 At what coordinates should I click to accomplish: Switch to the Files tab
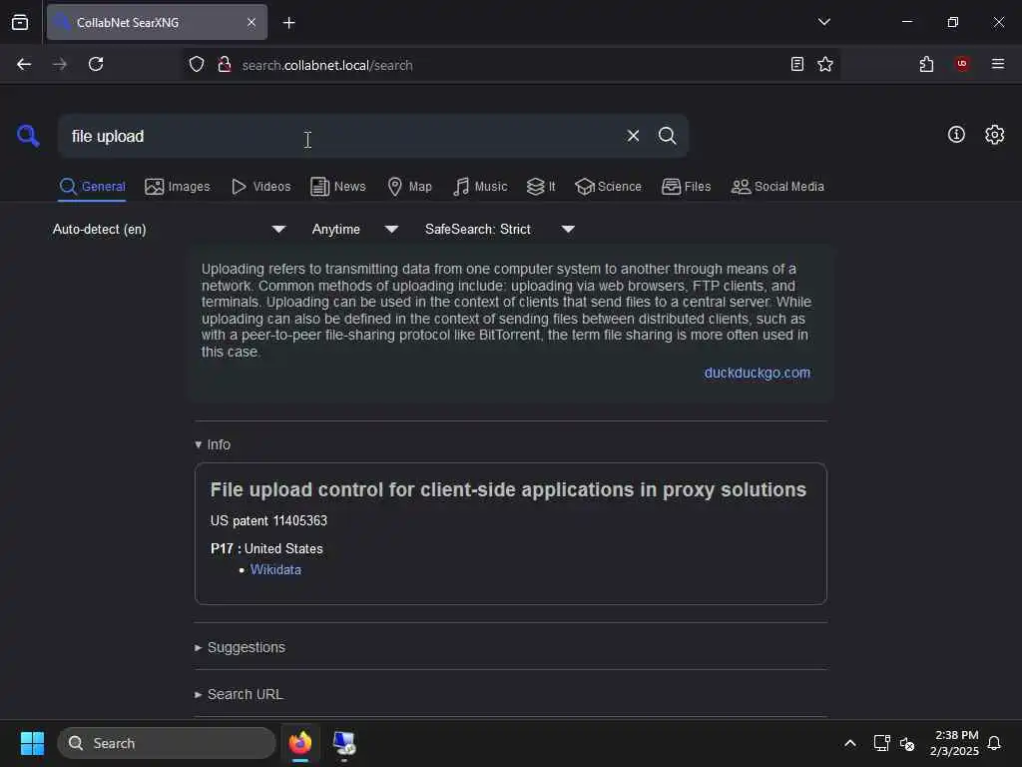point(686,187)
